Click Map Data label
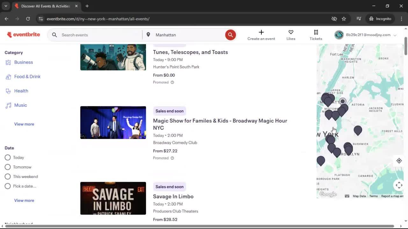Screen dimensions: 408x229 (359, 196)
